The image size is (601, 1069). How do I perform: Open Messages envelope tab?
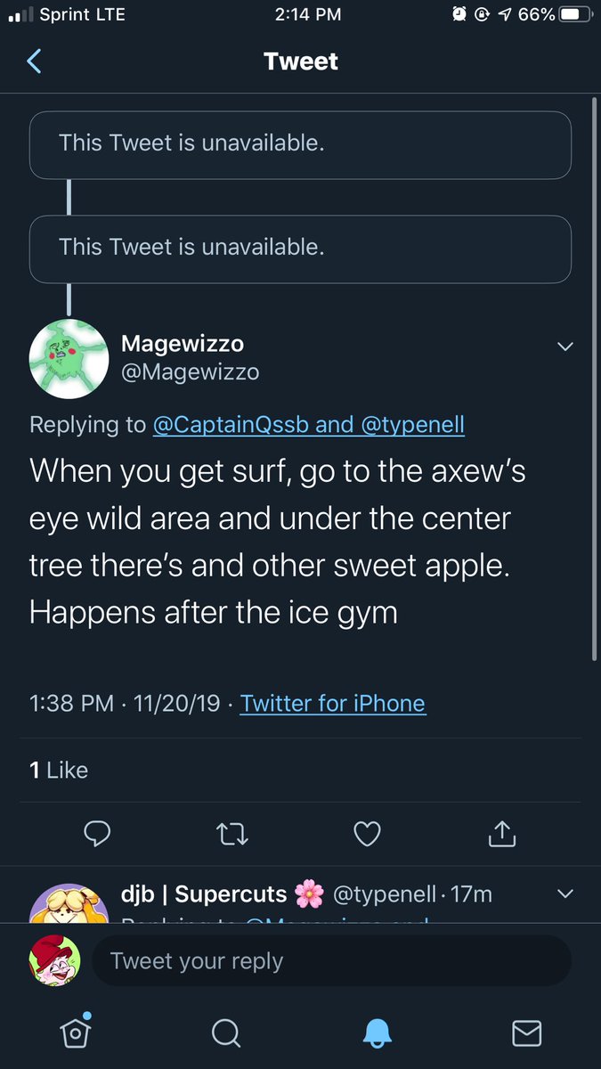(527, 1032)
